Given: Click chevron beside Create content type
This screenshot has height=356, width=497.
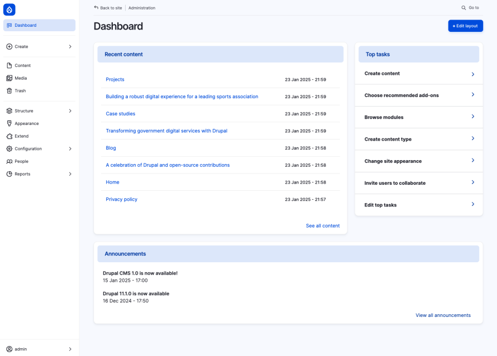Looking at the screenshot, I should (472, 138).
